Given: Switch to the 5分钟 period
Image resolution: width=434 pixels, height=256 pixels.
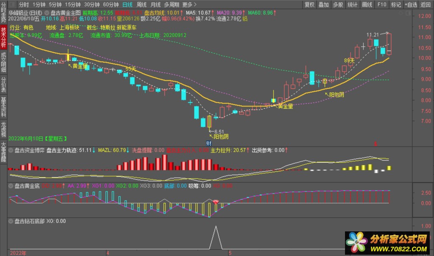Looking at the screenshot, I should click(x=55, y=4).
